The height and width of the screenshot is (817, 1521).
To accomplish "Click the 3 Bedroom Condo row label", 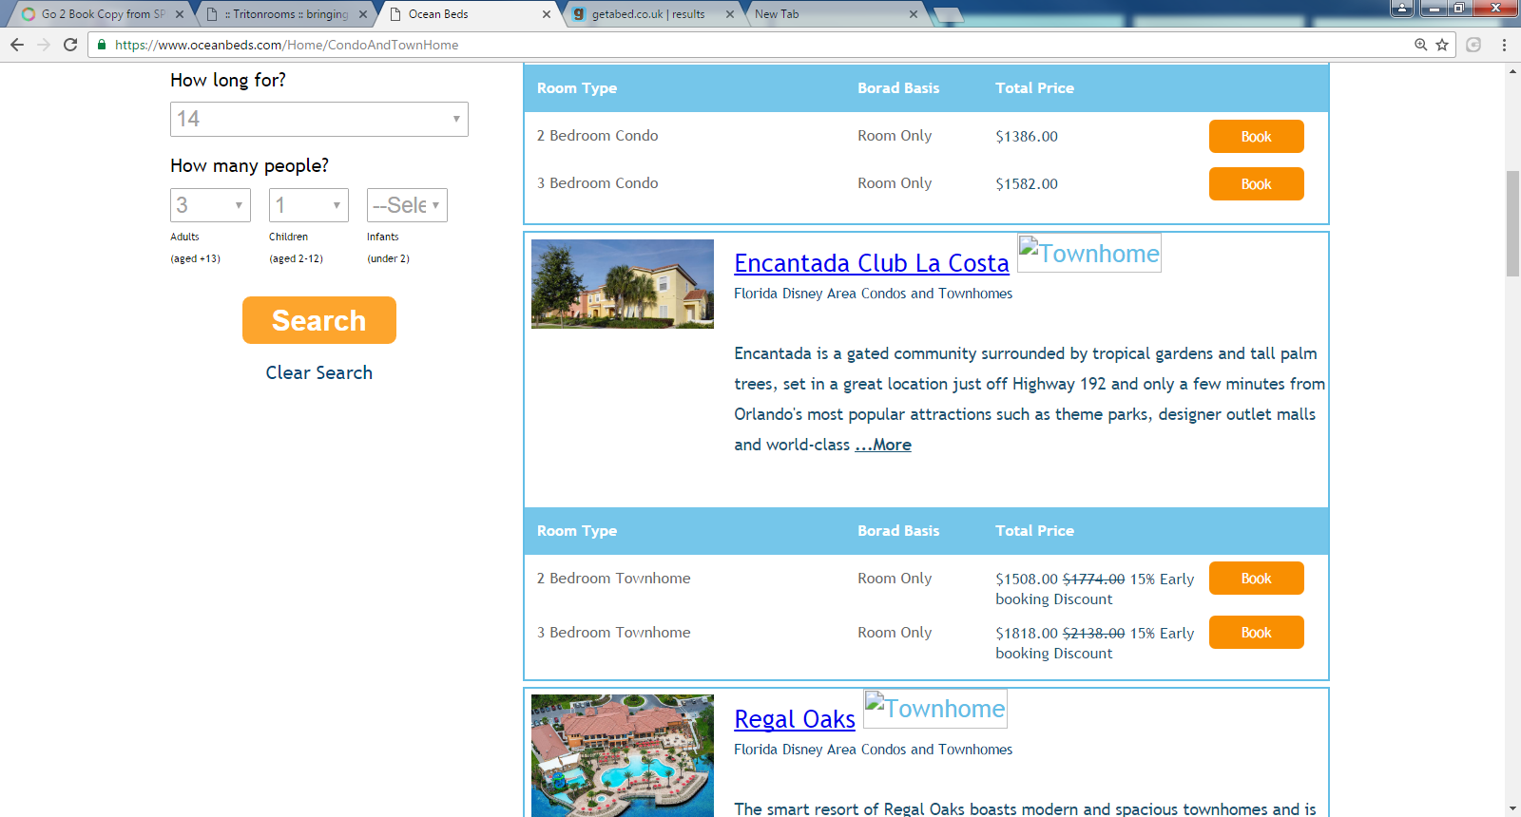I will [597, 182].
